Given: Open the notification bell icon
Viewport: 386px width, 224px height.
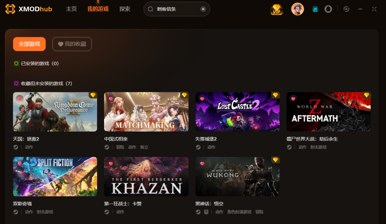Looking at the screenshot, I should (328, 9).
